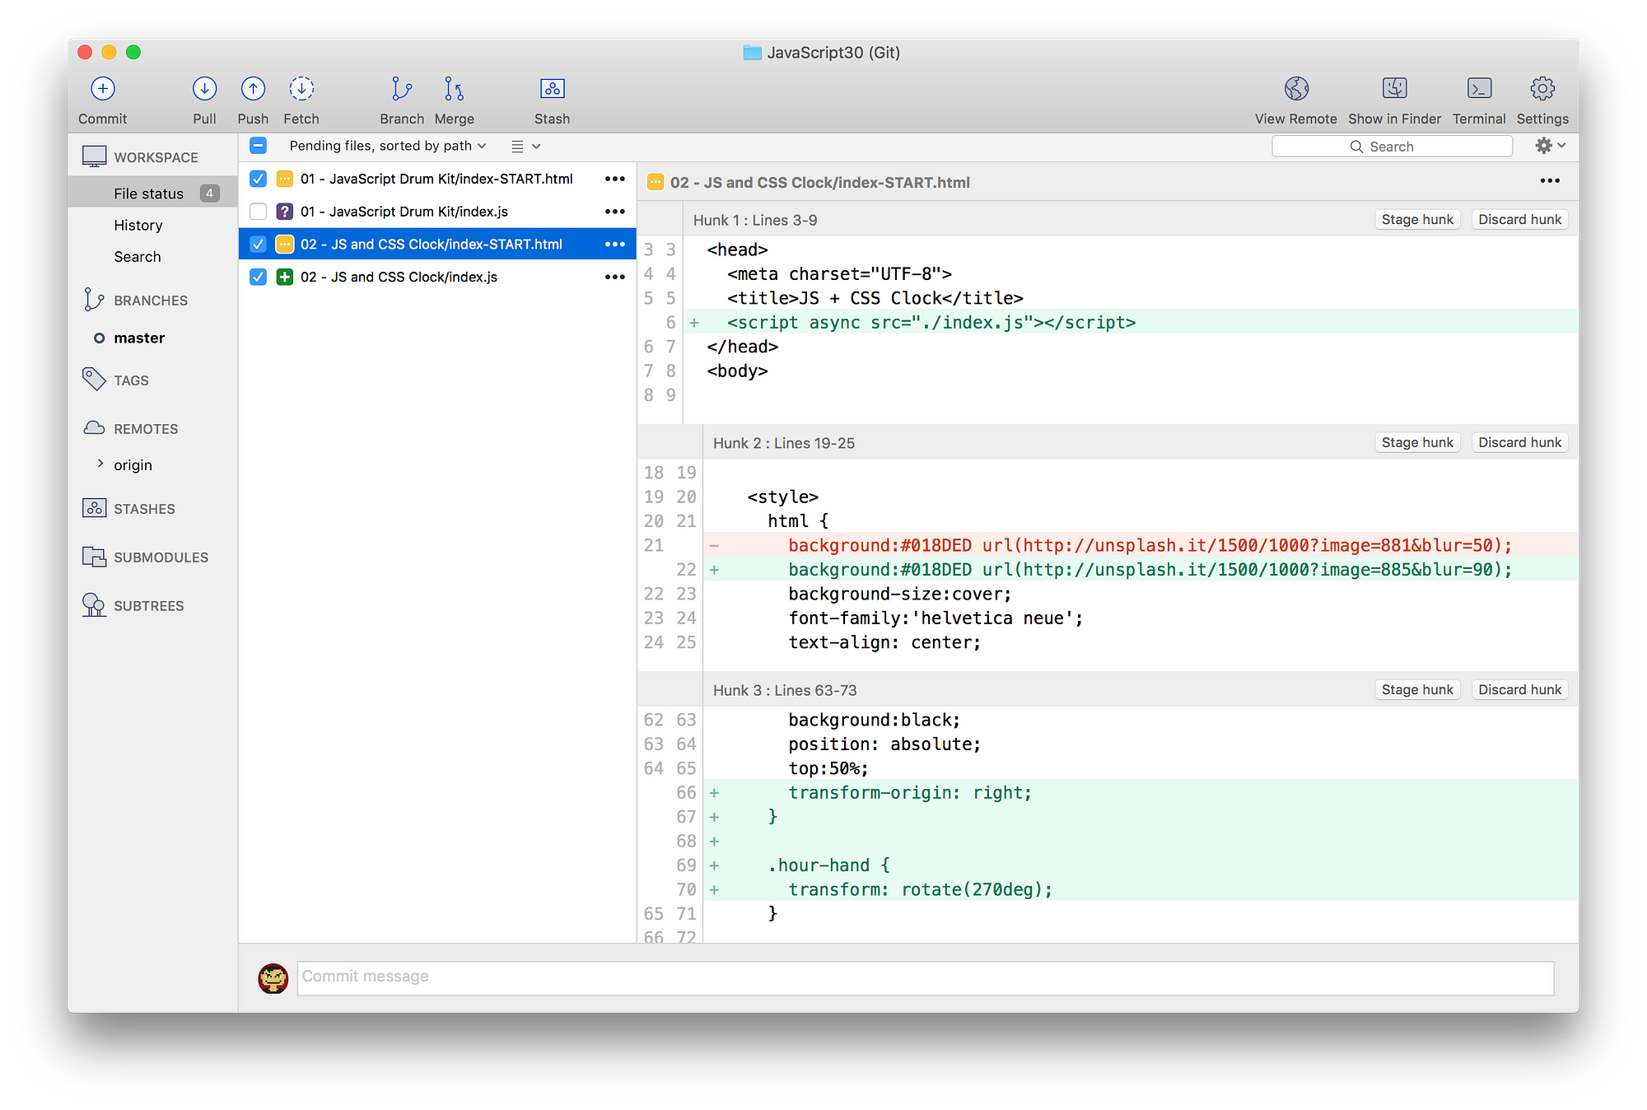Click the Workspace monitor icon

coord(95,156)
